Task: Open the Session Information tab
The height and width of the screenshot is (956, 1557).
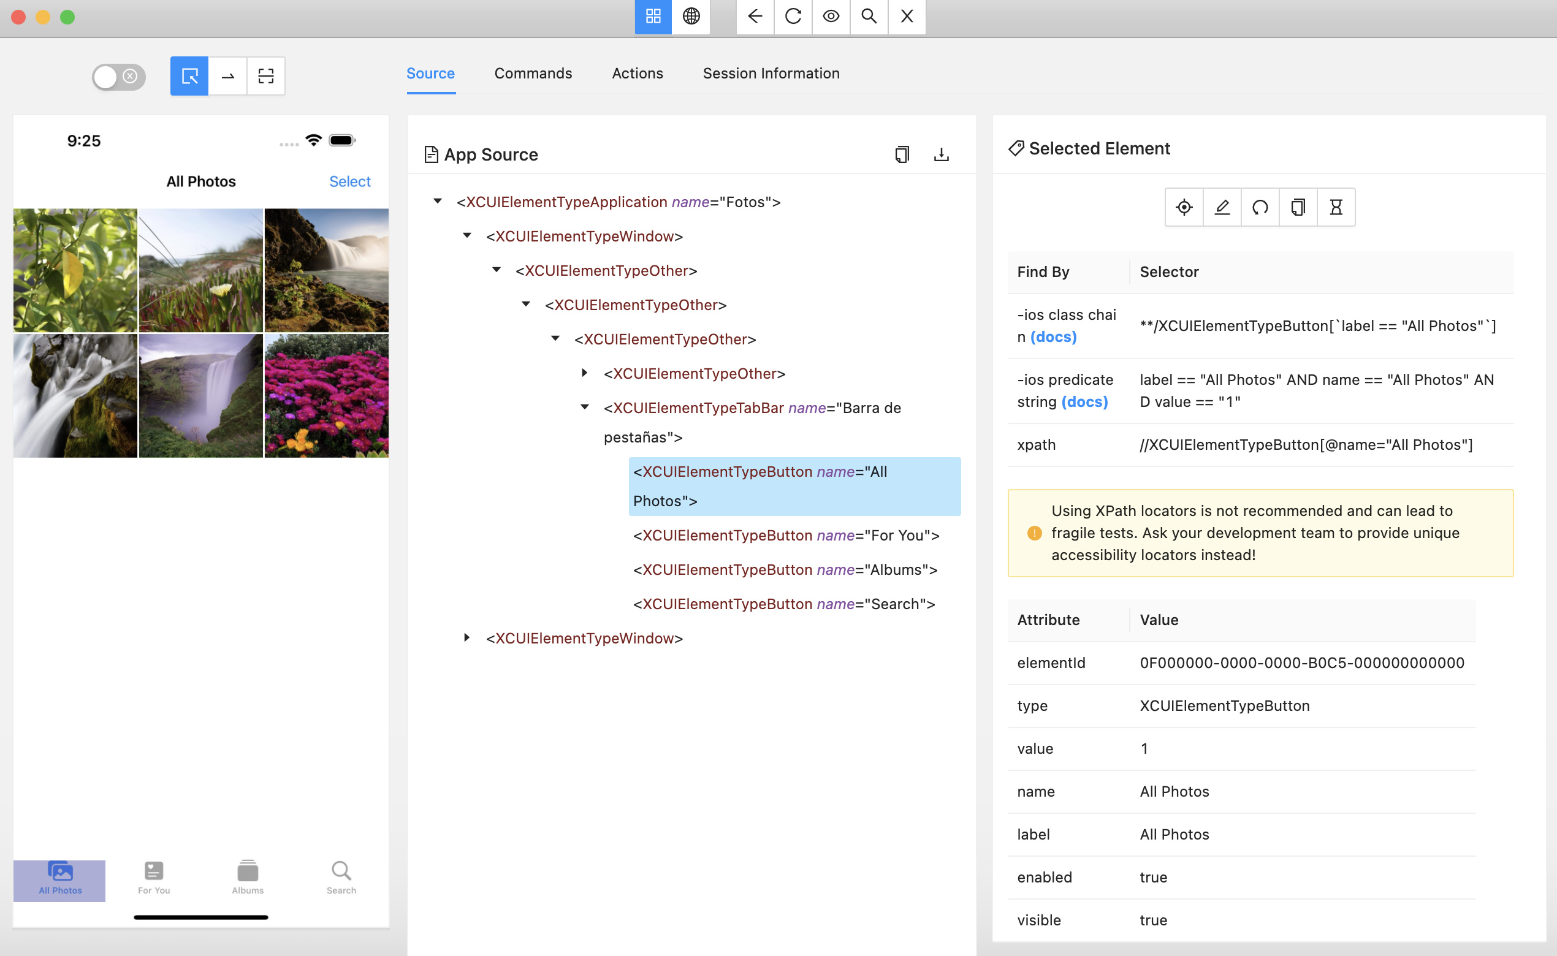Action: click(771, 74)
